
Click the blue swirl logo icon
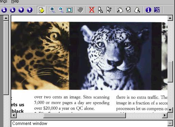pyautogui.click(x=157, y=10)
